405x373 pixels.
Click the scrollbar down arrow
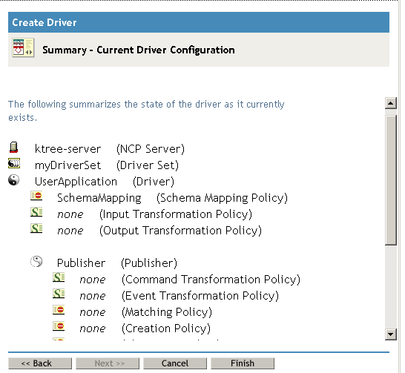tap(390, 334)
